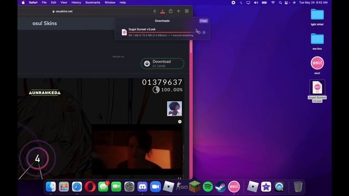This screenshot has width=349, height=196.
Task: Open Discord from the Dock
Action: point(142,187)
